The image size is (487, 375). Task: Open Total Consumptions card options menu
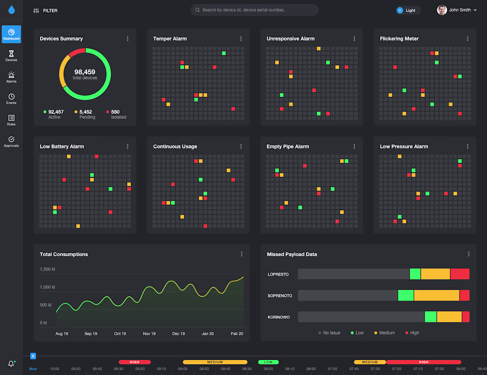(x=242, y=254)
